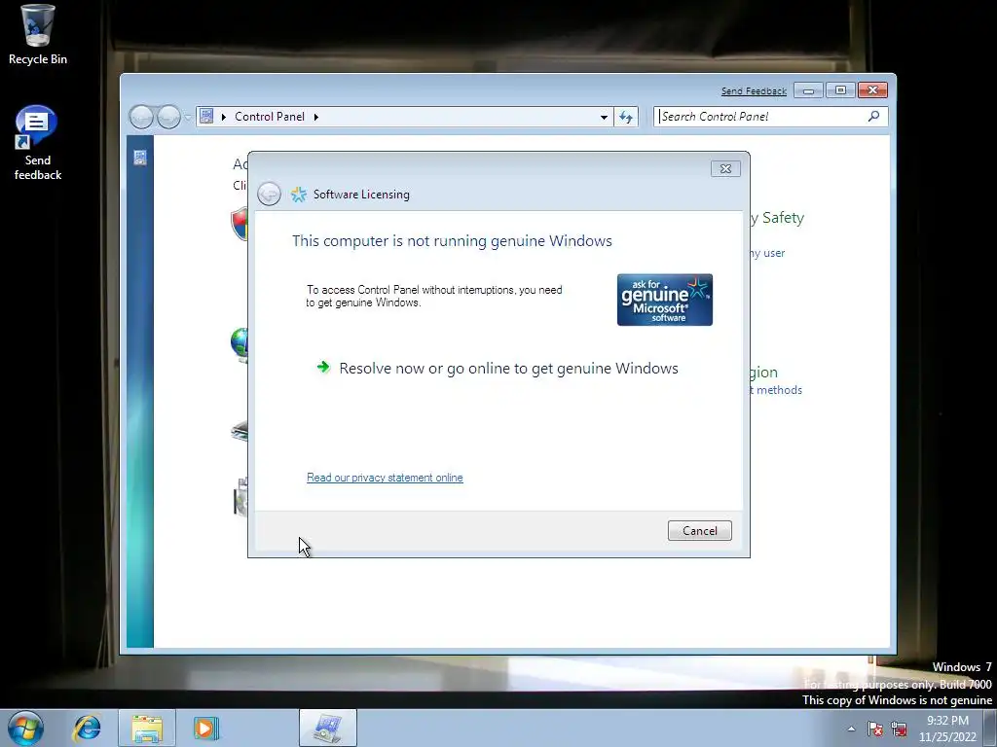Open the address bar history dropdown
Image resolution: width=997 pixels, height=747 pixels.
pos(604,117)
